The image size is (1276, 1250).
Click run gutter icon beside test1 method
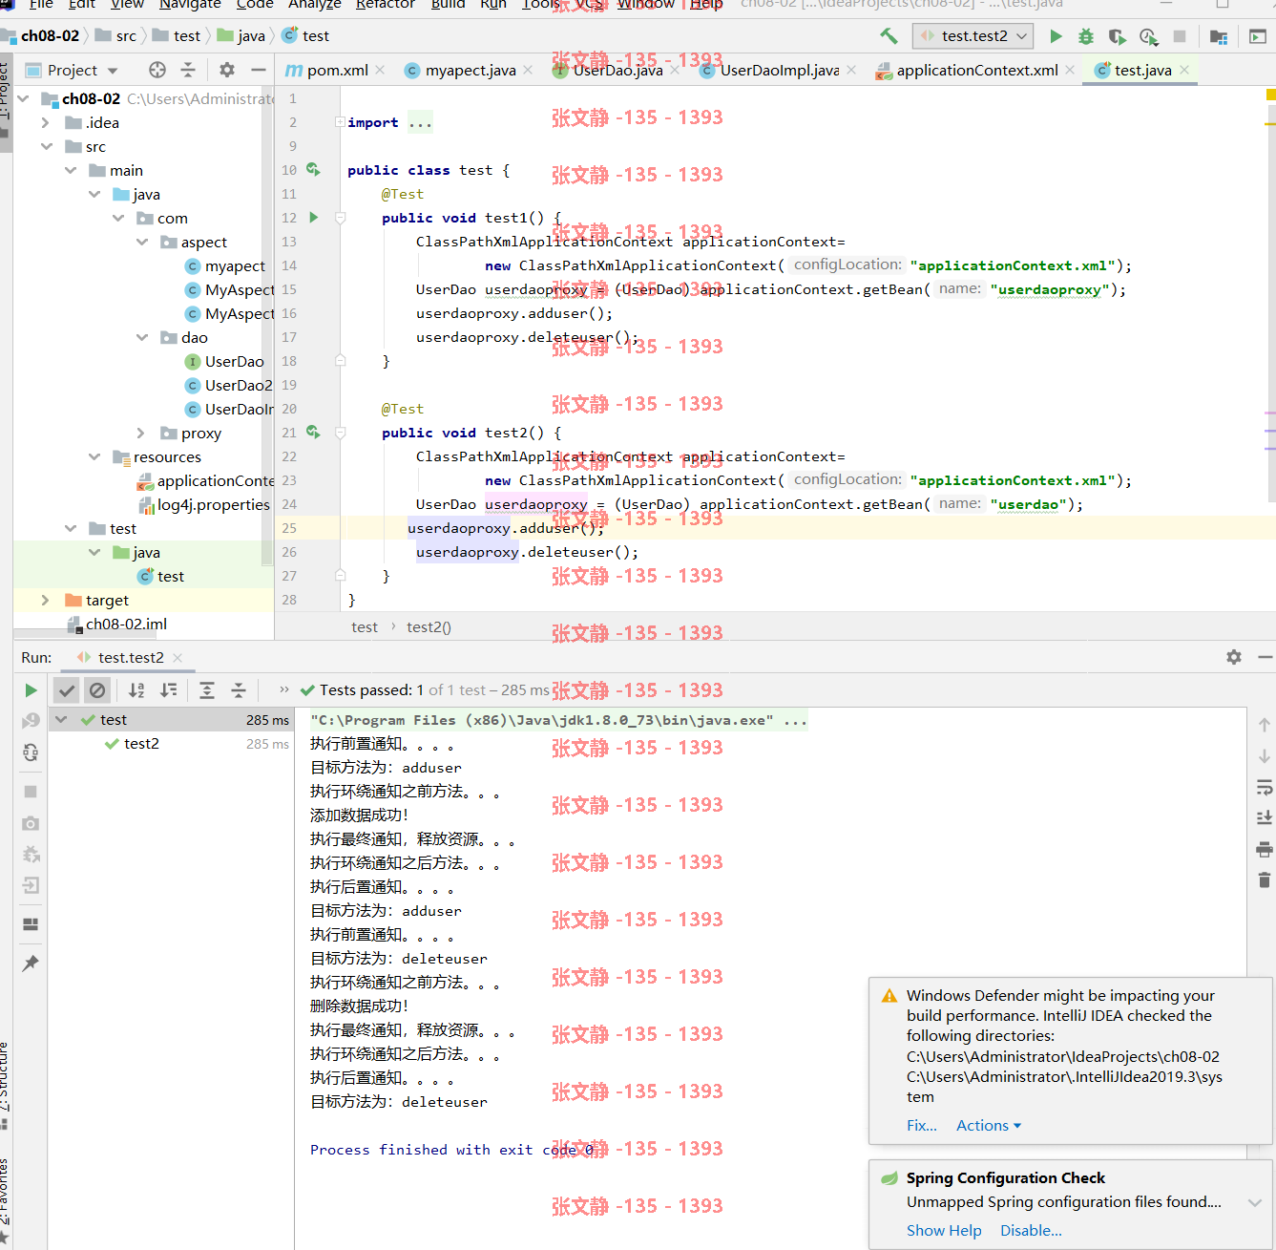point(313,218)
